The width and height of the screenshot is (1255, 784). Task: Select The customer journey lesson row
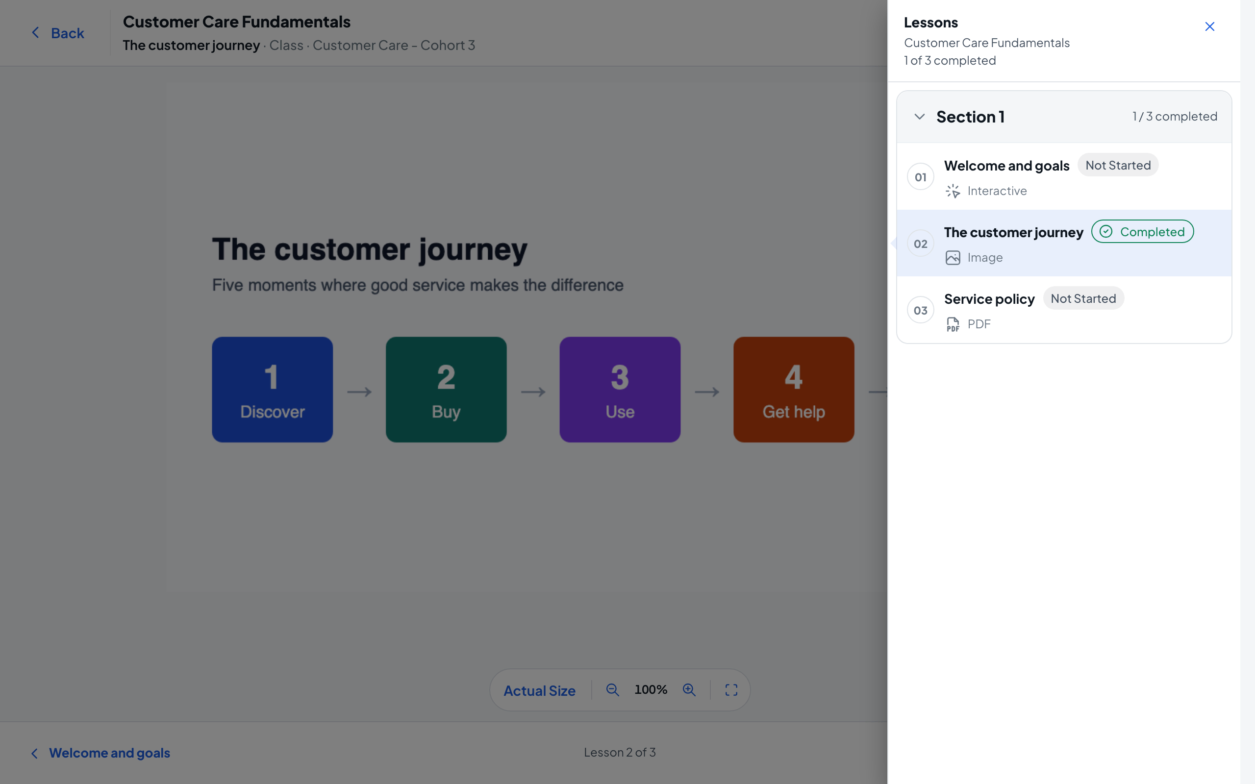pyautogui.click(x=1064, y=243)
